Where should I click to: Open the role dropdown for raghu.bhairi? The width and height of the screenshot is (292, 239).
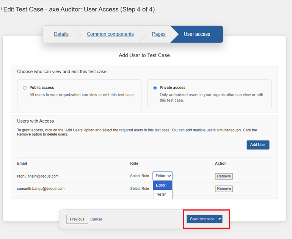162,176
